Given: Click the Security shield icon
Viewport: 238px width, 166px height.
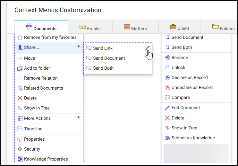Looking at the screenshot, I should 20,149.
